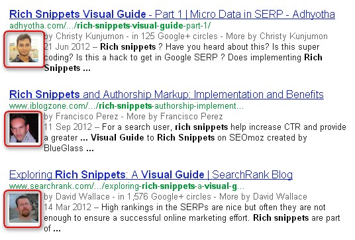Open Rich Snippets and Authorship Markup result
This screenshot has height=240, width=355.
click(166, 95)
